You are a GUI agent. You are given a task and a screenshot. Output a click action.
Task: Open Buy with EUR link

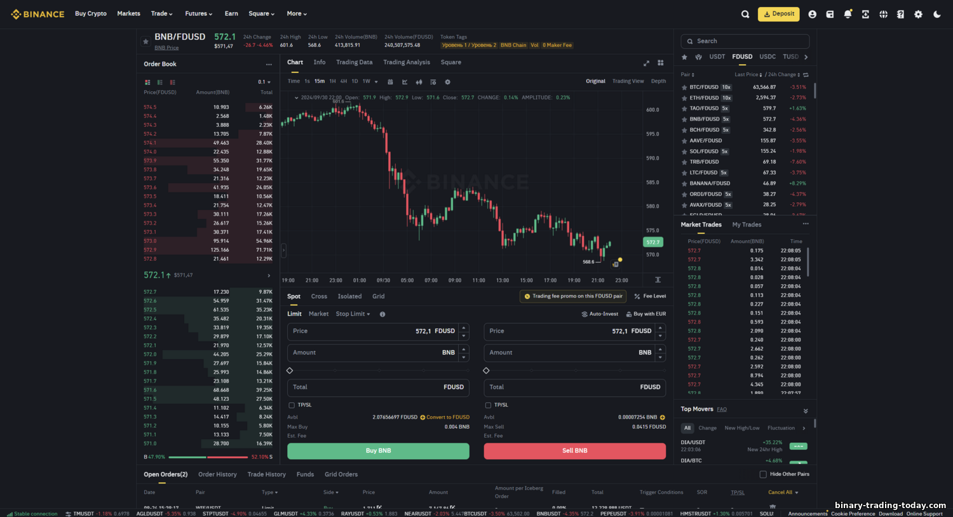click(646, 314)
